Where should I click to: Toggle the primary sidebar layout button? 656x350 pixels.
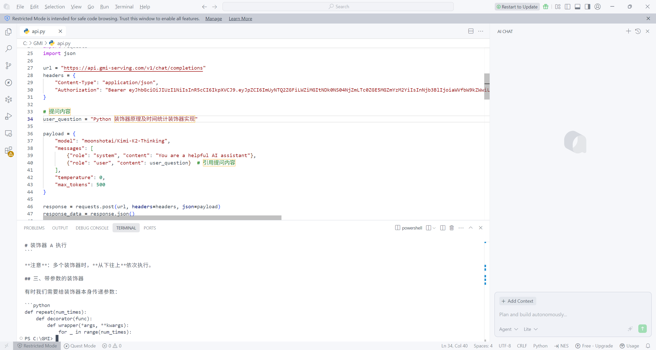click(567, 7)
